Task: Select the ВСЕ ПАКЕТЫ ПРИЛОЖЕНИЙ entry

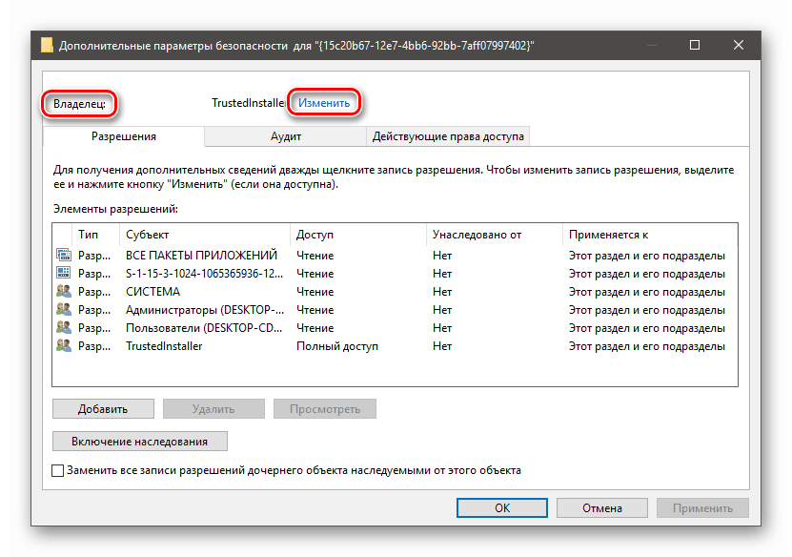Action: coord(395,256)
